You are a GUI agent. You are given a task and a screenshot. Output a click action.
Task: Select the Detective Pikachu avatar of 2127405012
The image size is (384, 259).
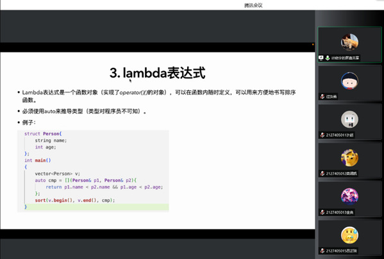click(349, 158)
